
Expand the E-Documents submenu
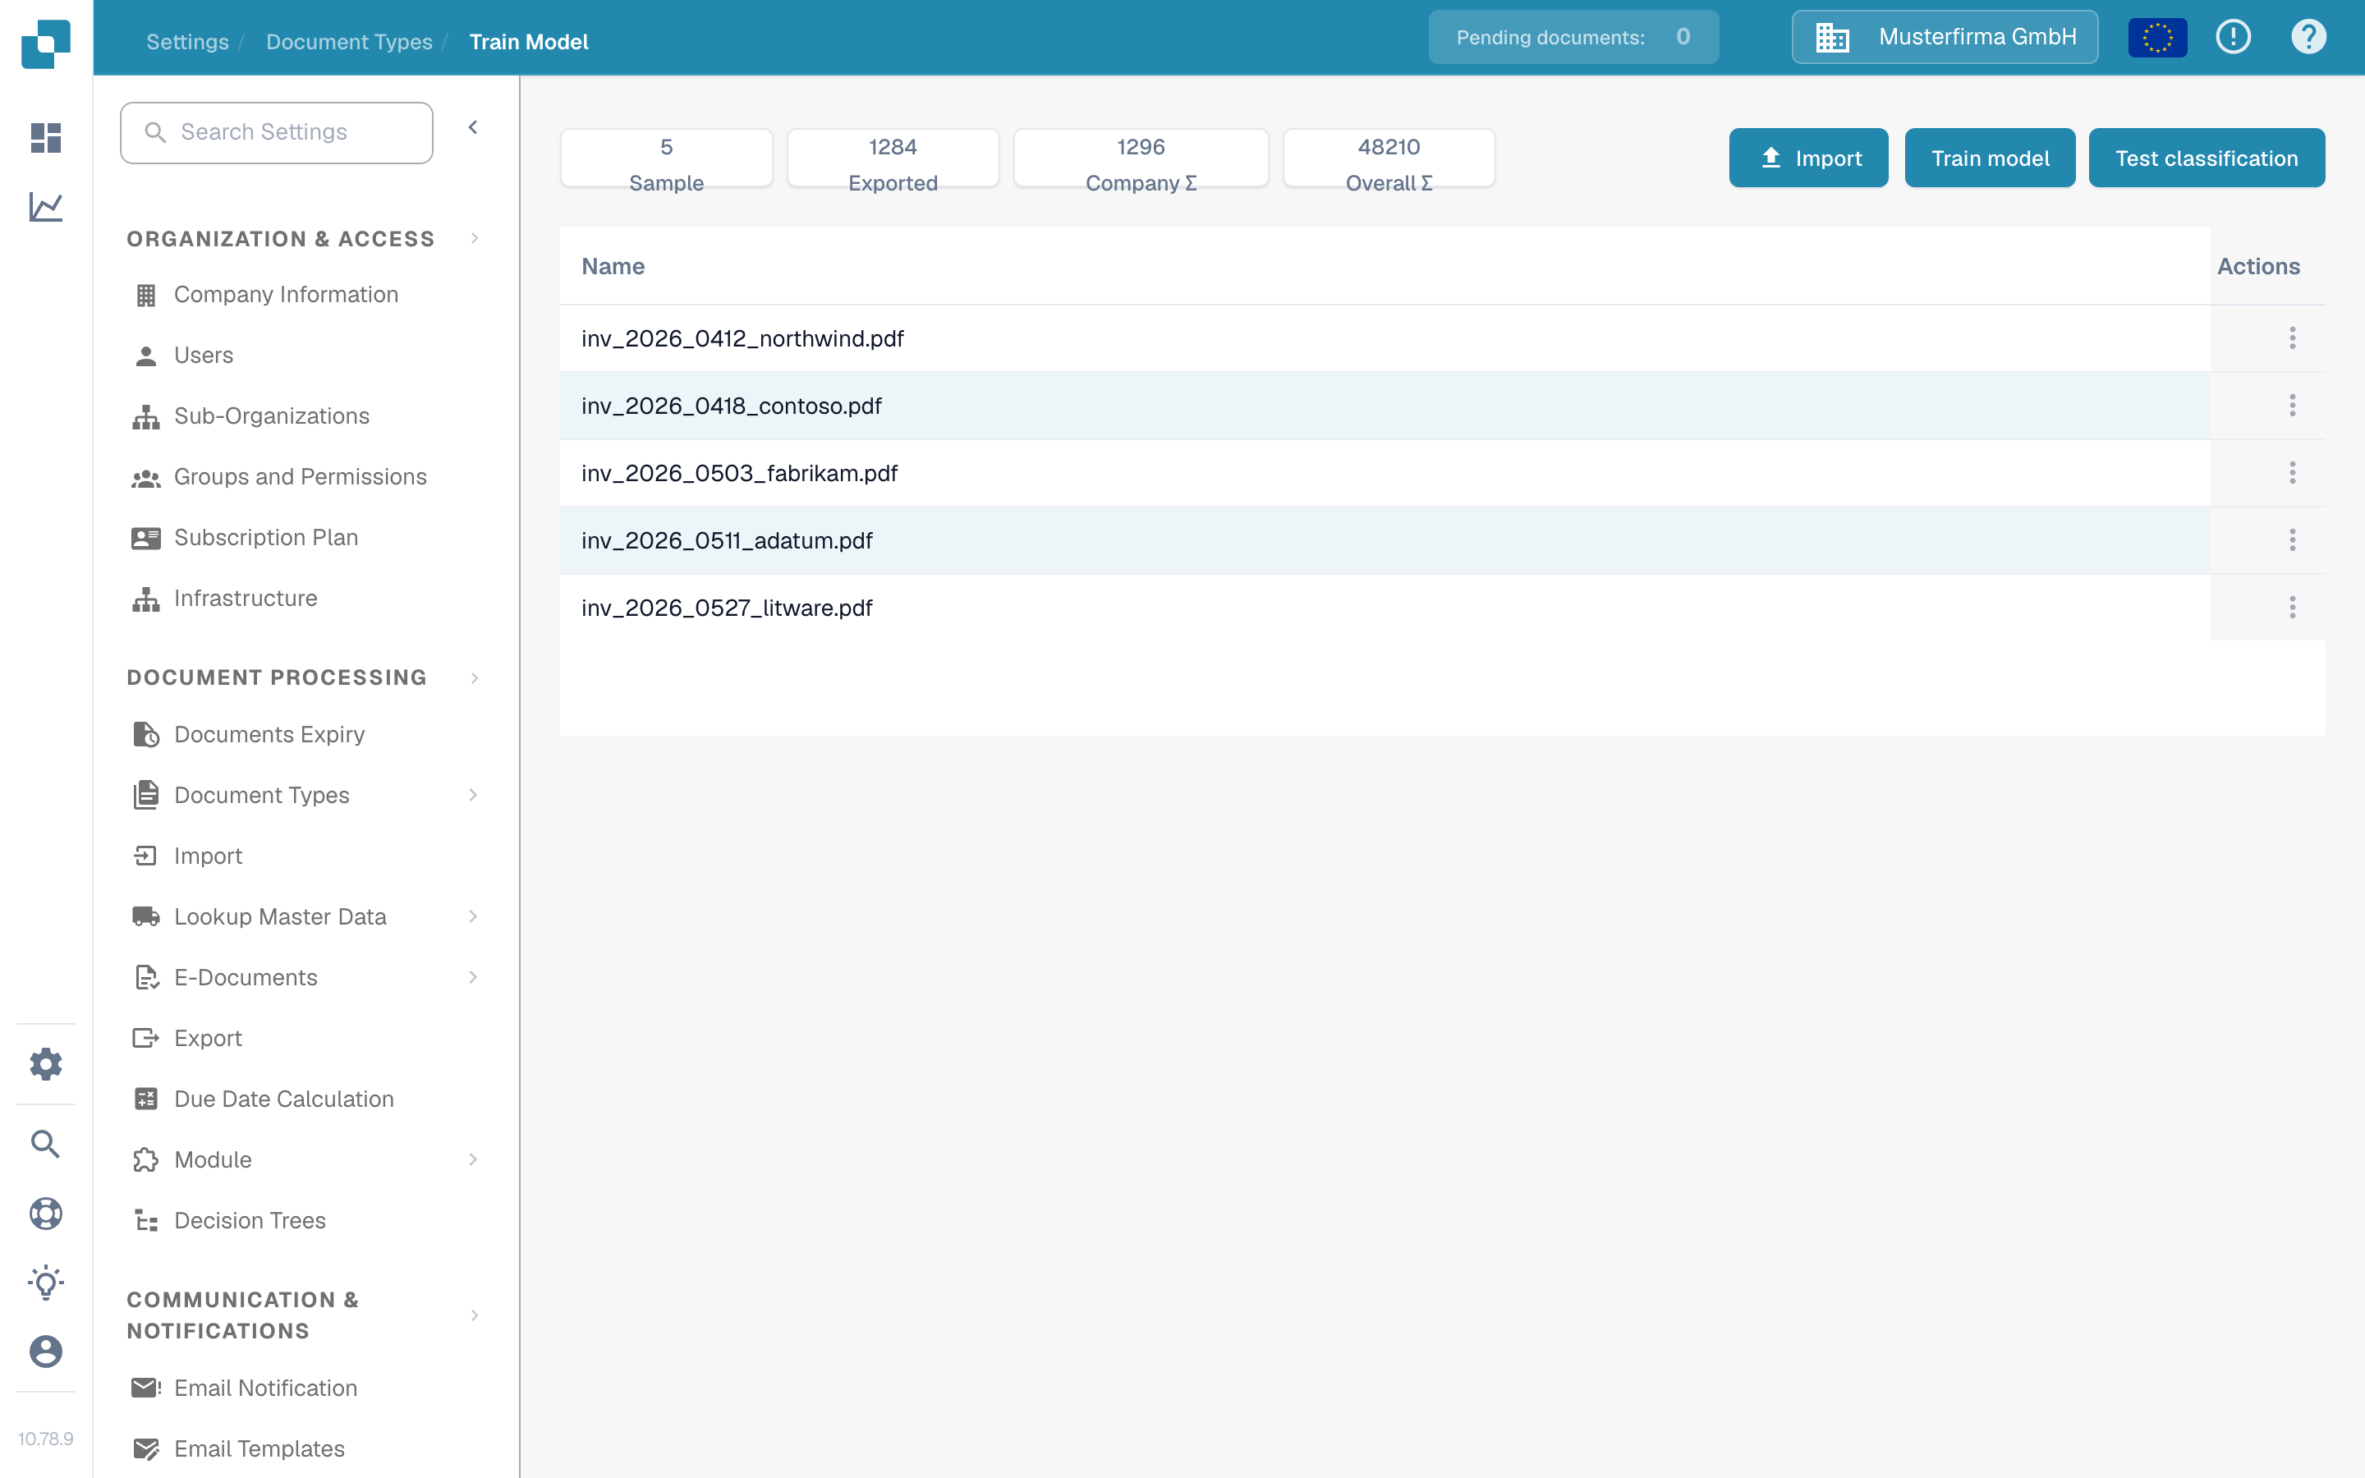coord(473,976)
